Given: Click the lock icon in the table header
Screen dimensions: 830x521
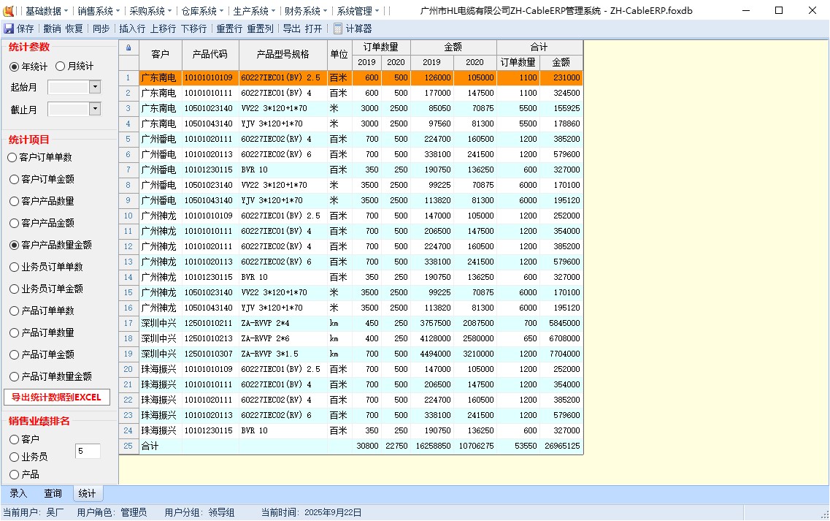Looking at the screenshot, I should 128,47.
